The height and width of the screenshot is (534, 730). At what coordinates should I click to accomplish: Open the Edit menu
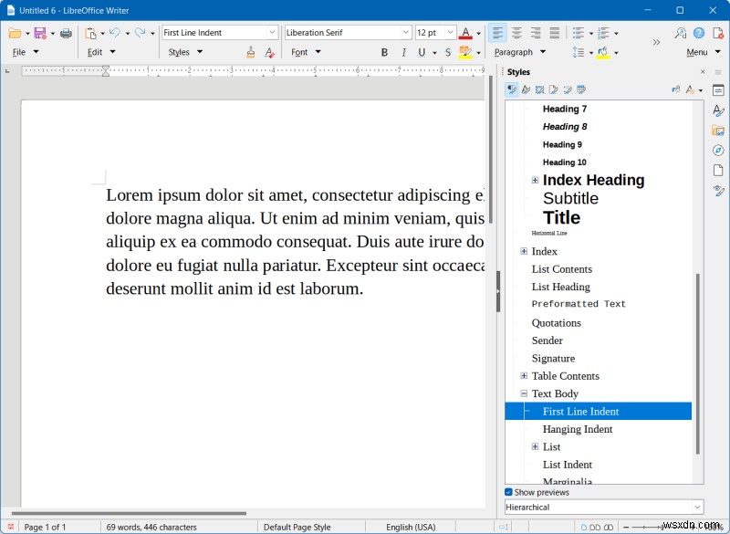tap(96, 52)
